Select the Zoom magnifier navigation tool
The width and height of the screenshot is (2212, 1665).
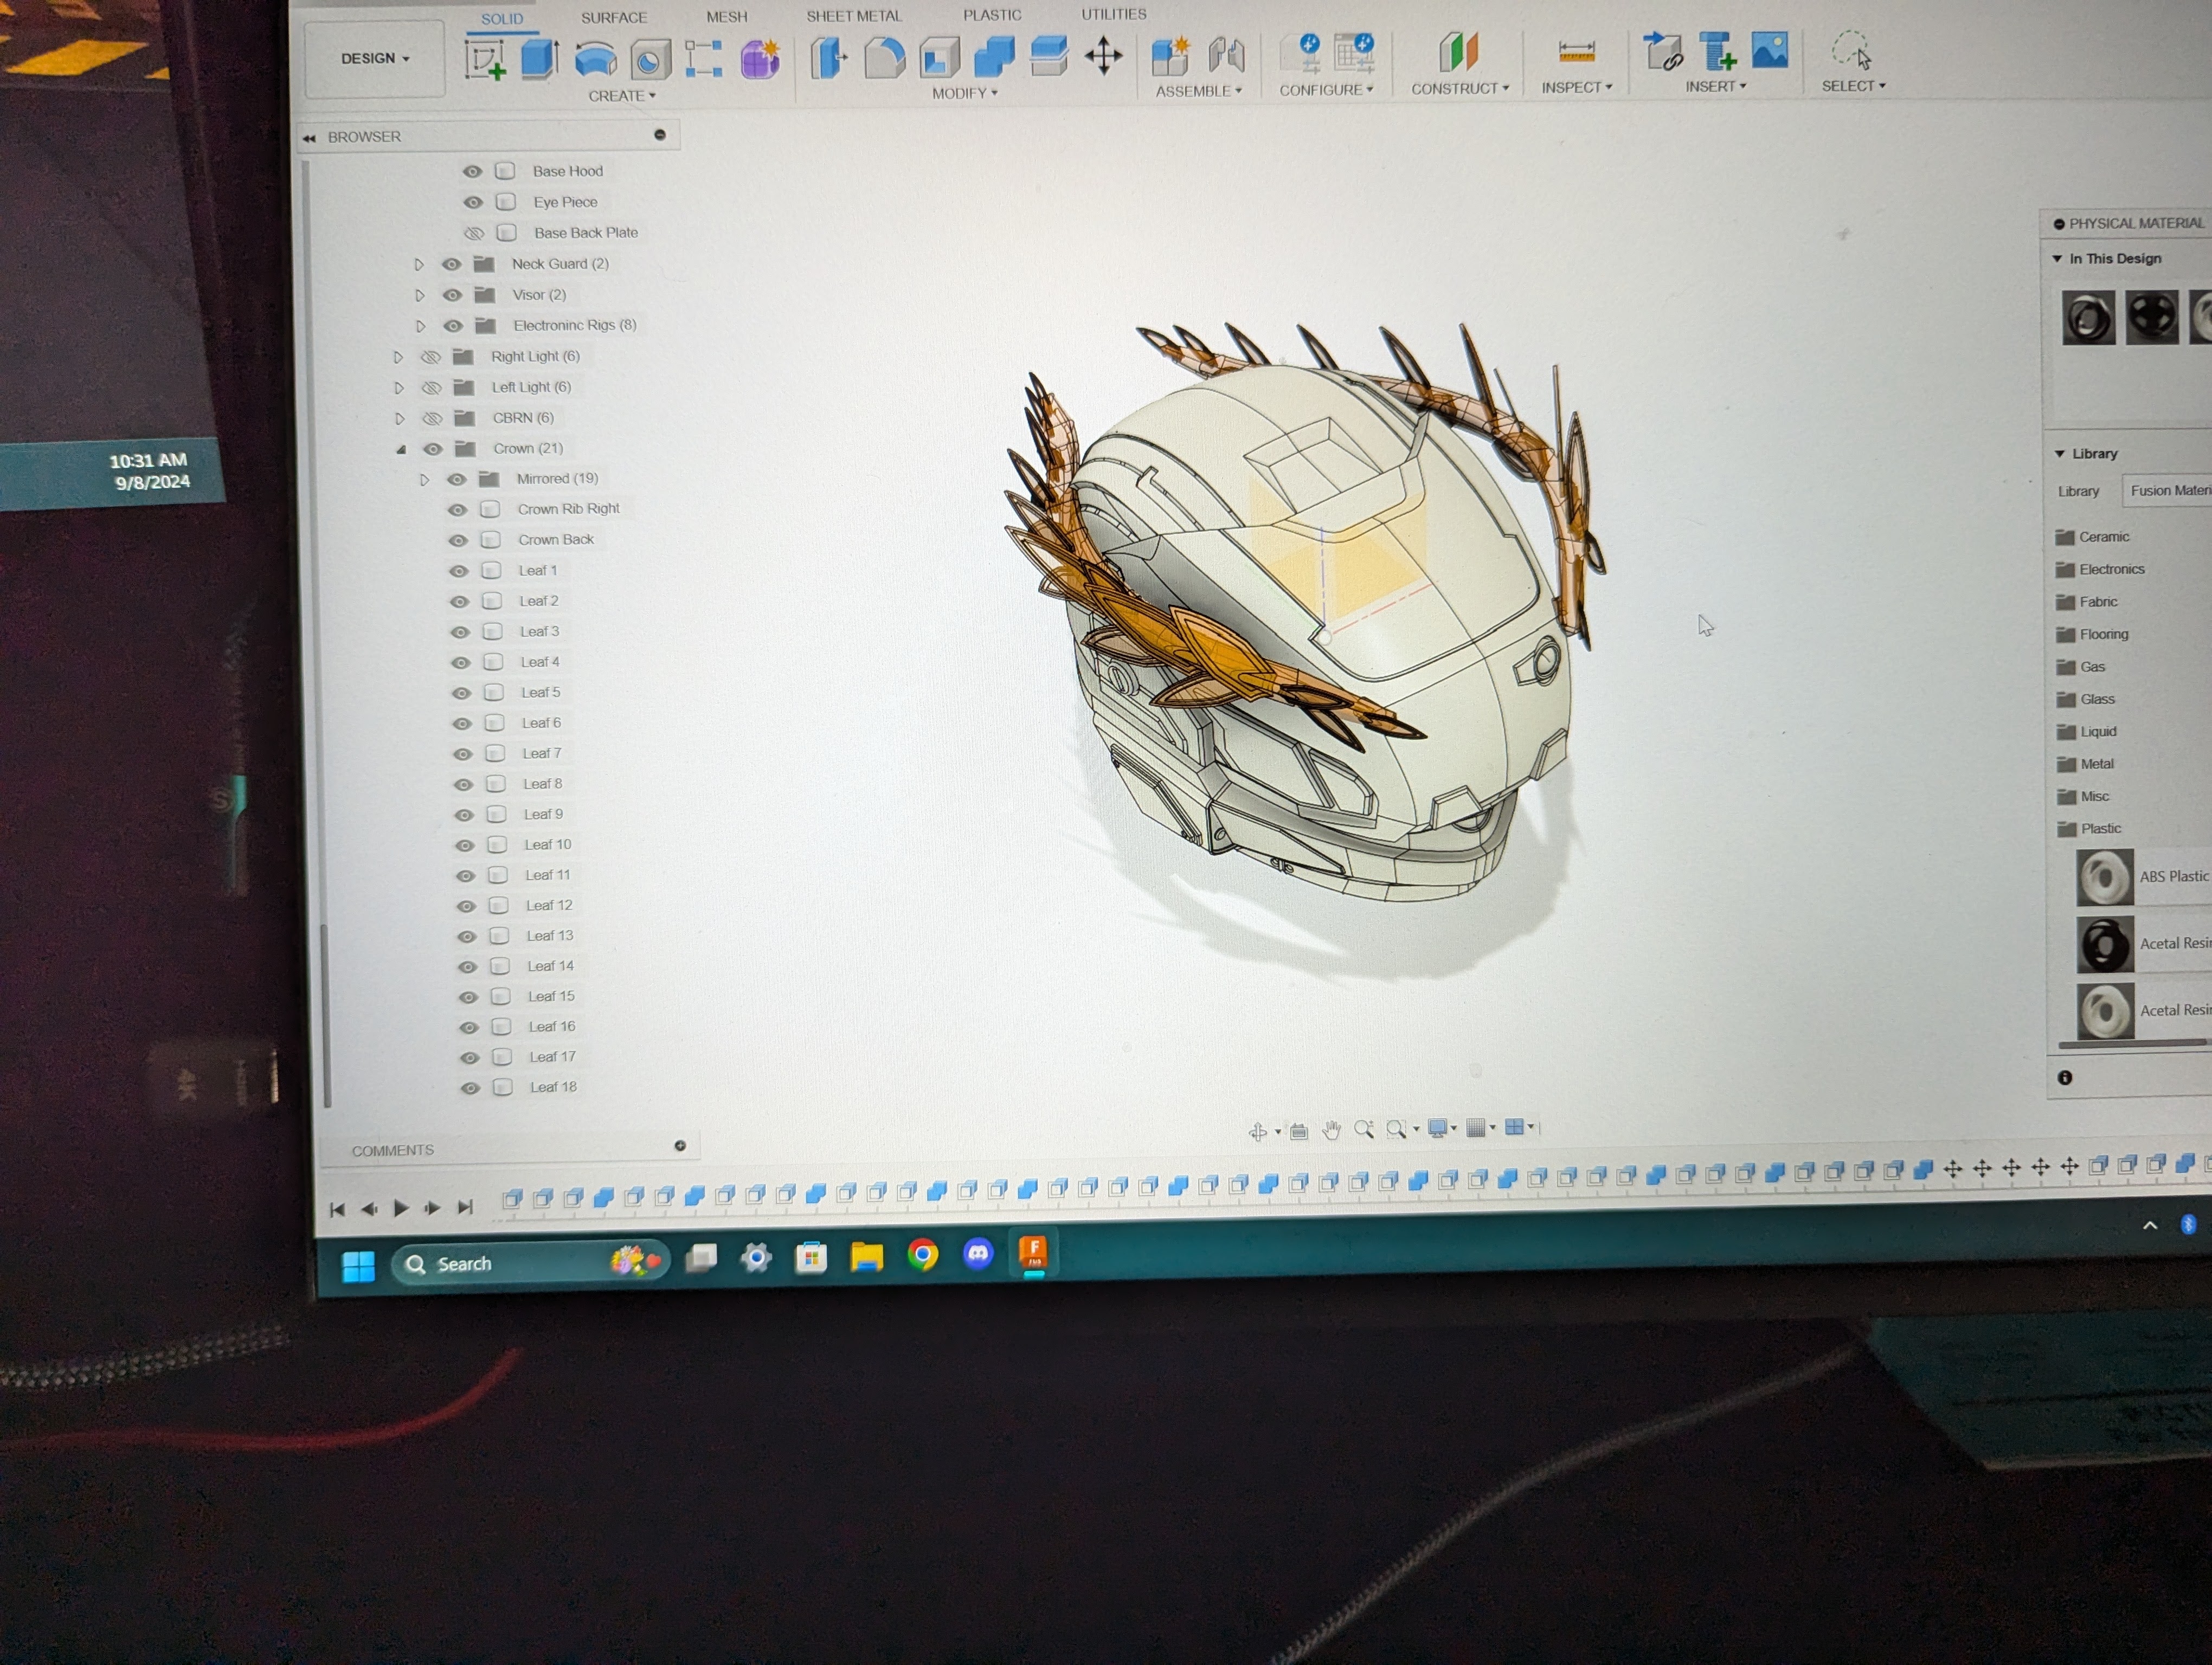[1363, 1130]
